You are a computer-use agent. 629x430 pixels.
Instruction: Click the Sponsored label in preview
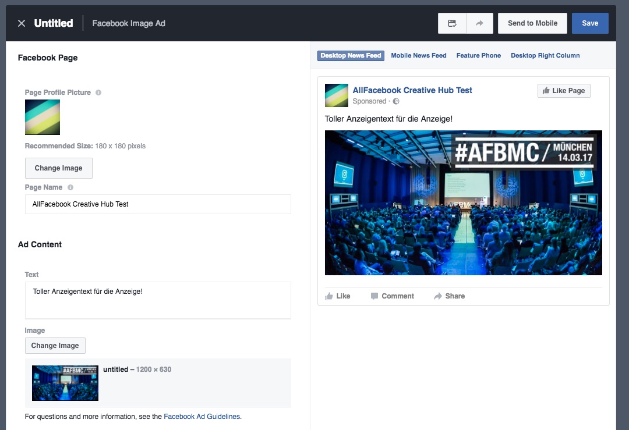point(369,101)
